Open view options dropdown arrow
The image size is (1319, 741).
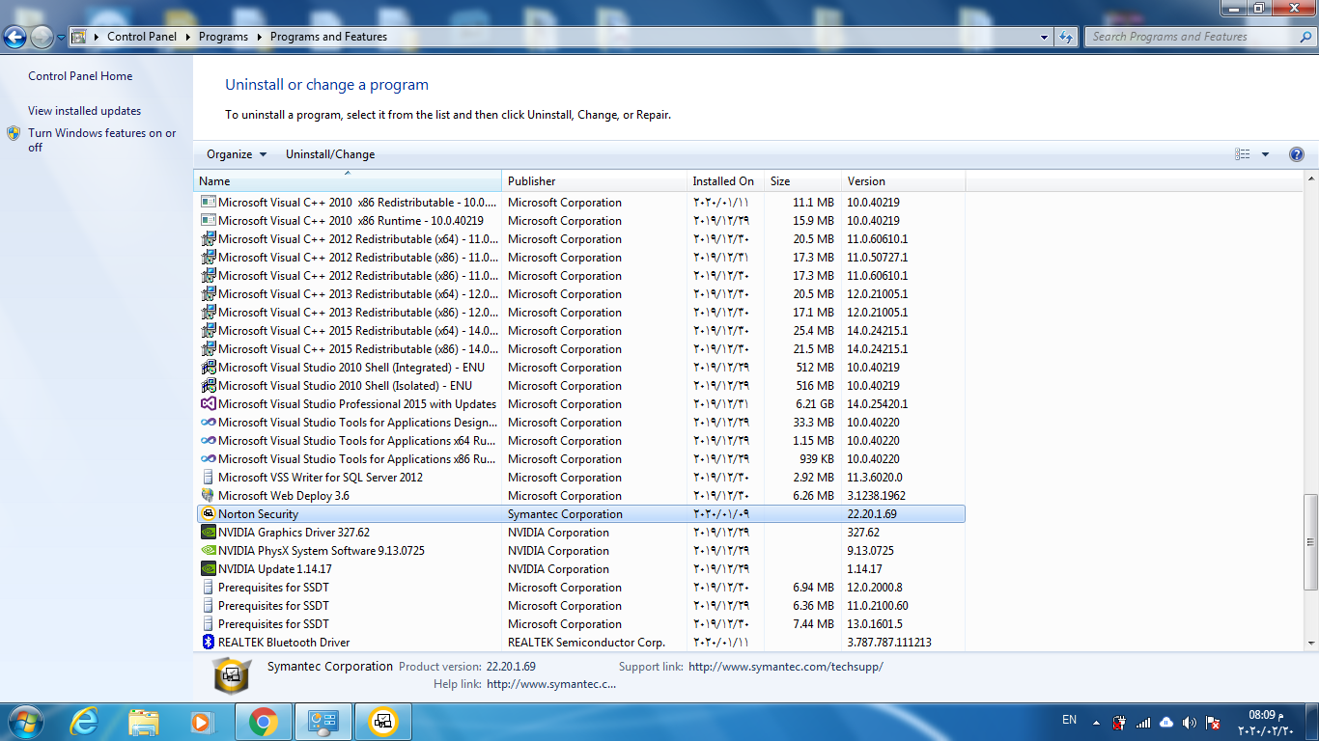point(1265,154)
